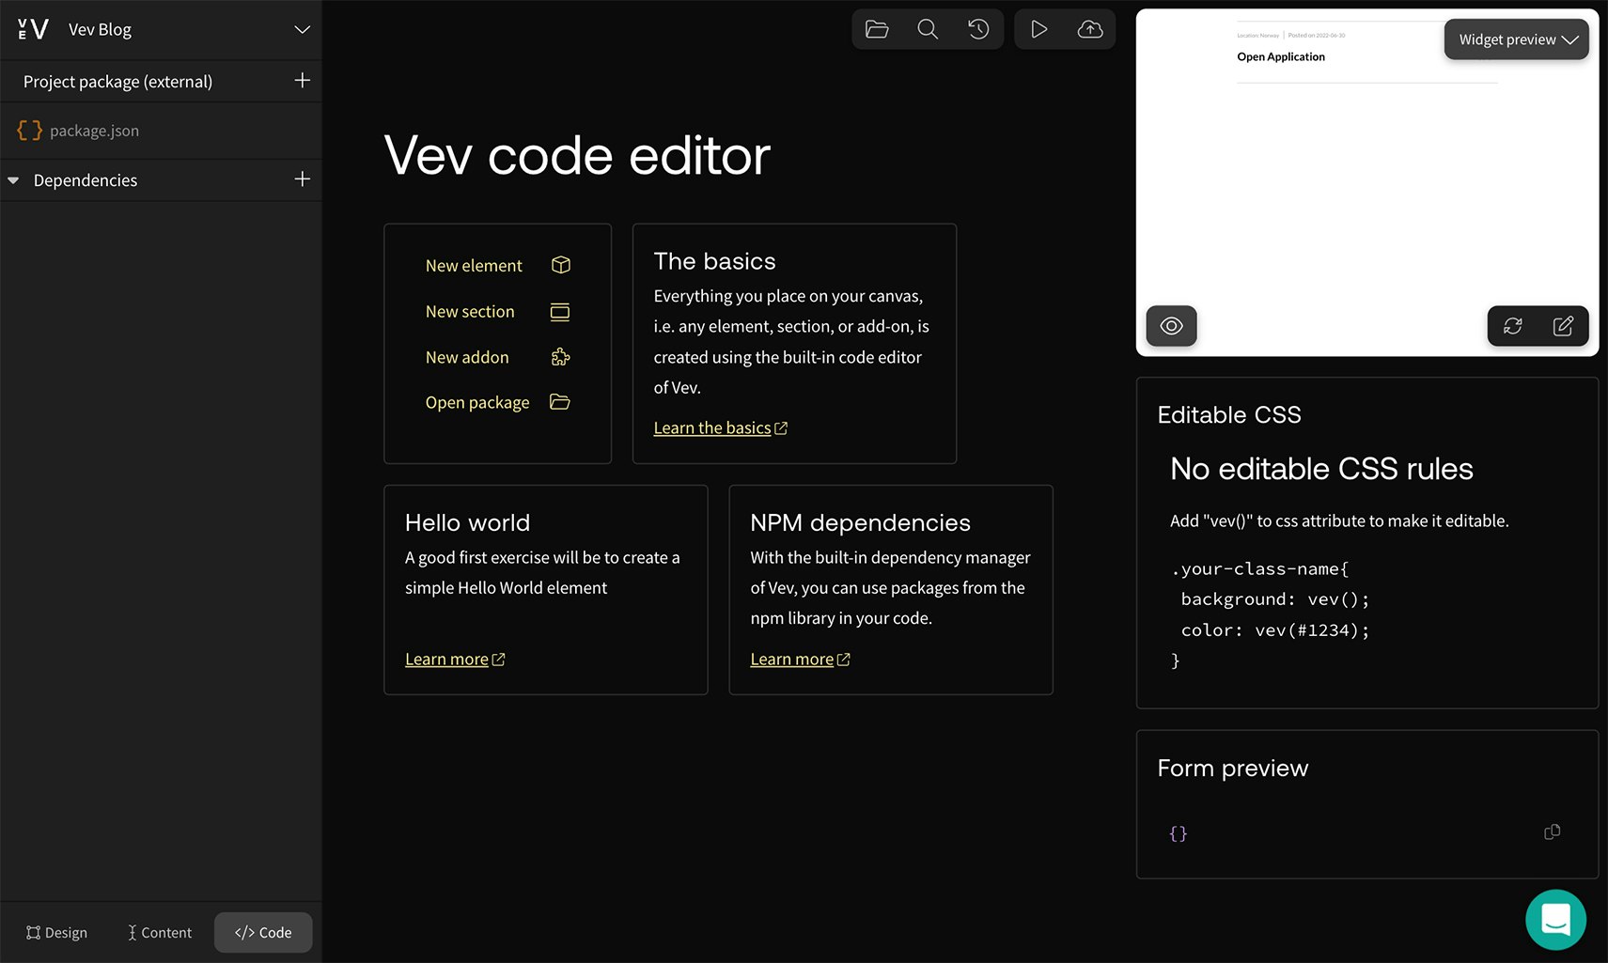Click the New section link
This screenshot has width=1608, height=963.
(470, 312)
